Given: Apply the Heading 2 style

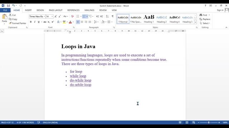Looking at the screenshot, I should coord(162,19).
